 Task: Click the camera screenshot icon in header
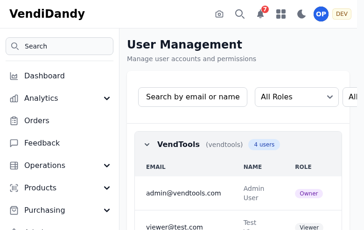click(x=219, y=14)
